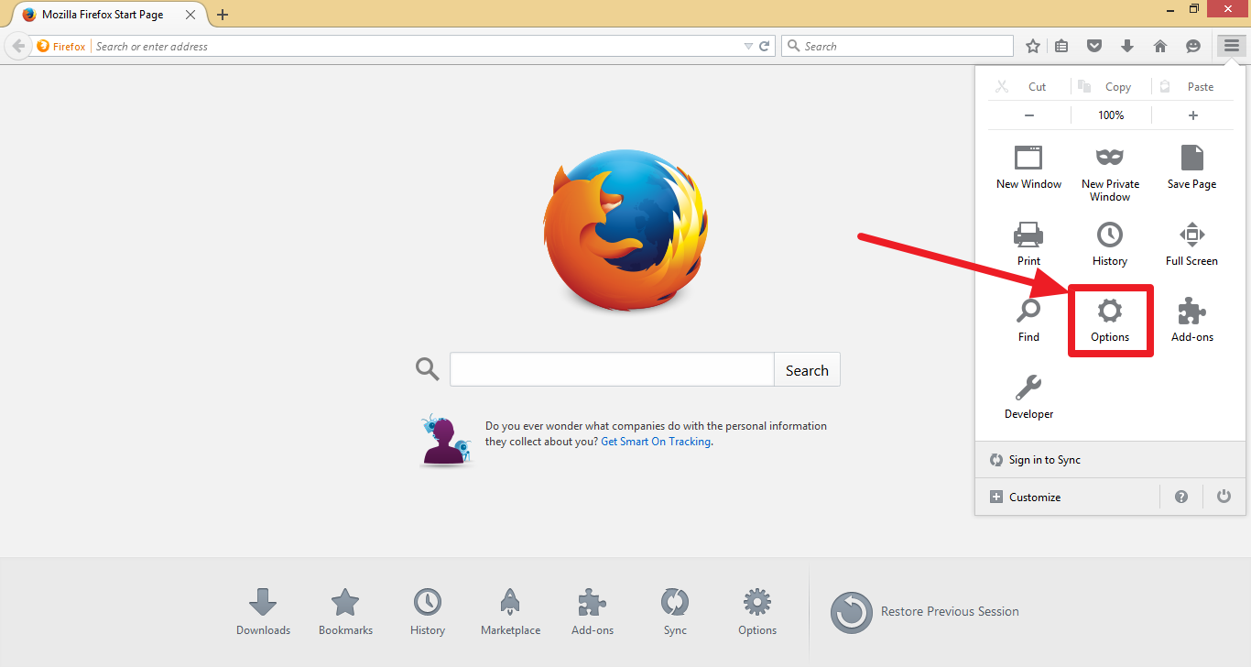Click Cut in the menu panel

pos(1029,87)
